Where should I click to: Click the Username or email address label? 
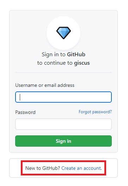(45, 85)
